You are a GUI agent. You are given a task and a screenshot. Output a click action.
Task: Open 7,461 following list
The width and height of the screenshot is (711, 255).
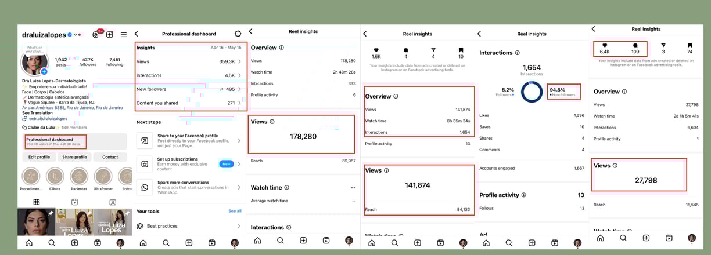(x=115, y=62)
